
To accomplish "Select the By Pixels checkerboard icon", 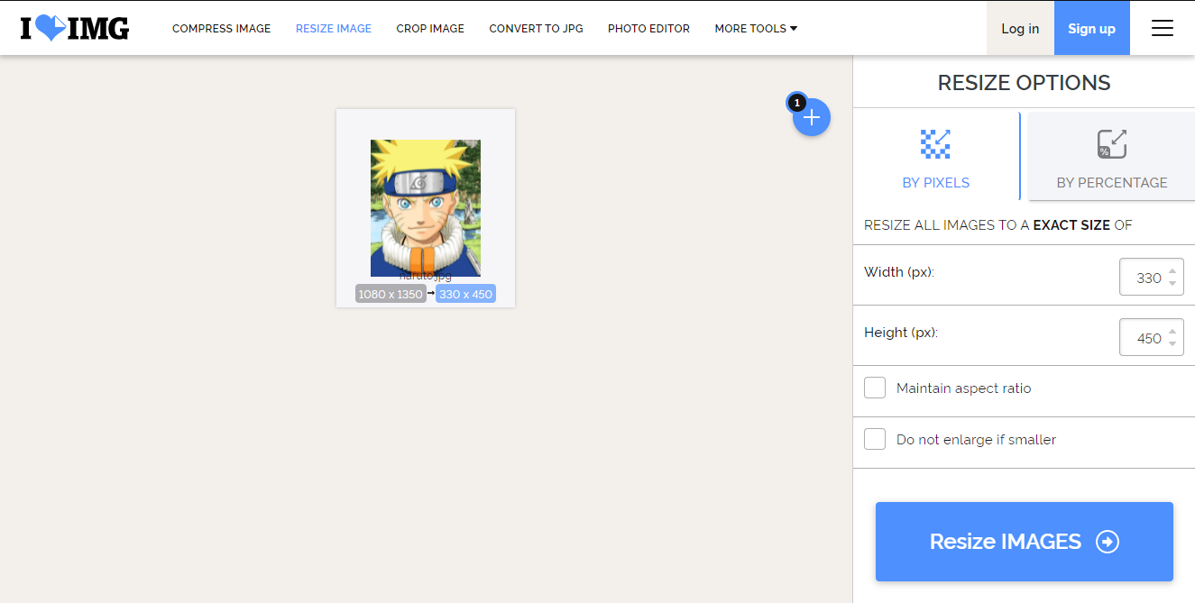I will coord(935,144).
